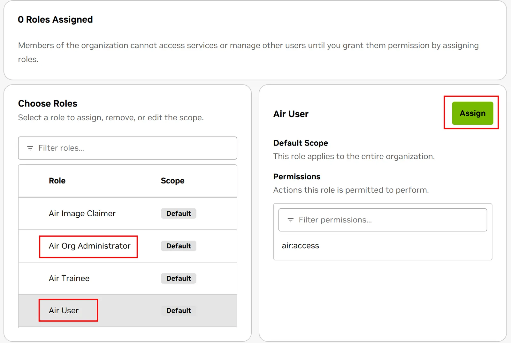Click the Choose Roles heading
511x343 pixels.
point(48,103)
